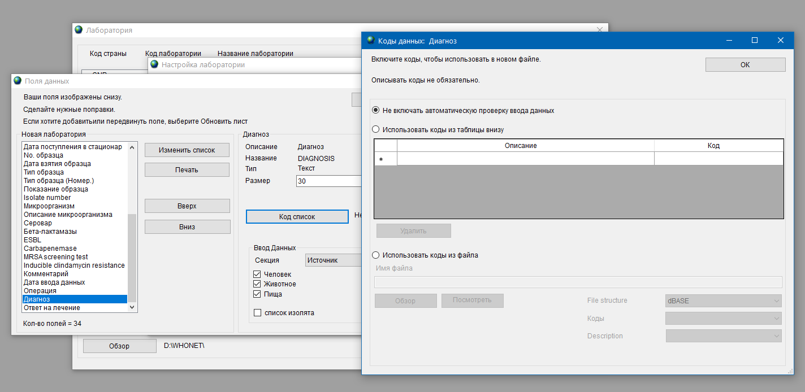Select 'Дата ввода данных' field
Image resolution: width=805 pixels, height=392 pixels.
75,282
